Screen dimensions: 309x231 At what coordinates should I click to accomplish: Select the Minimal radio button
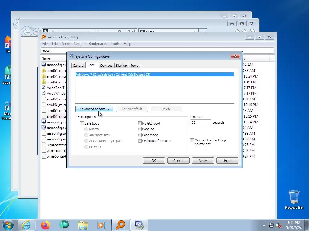click(86, 129)
